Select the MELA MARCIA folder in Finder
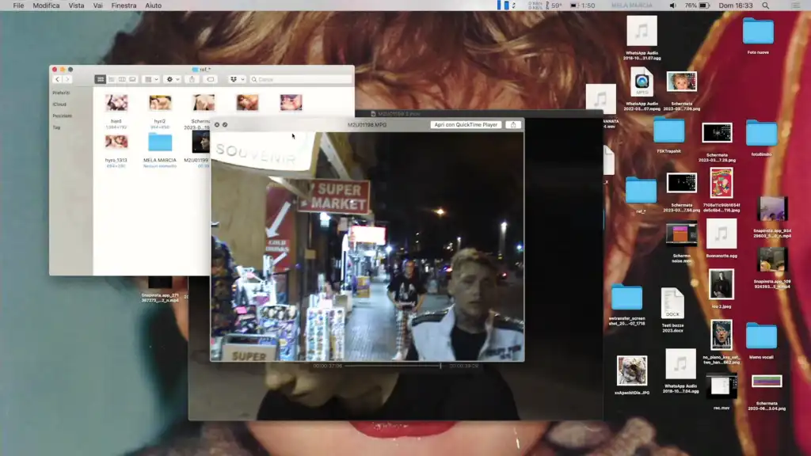The height and width of the screenshot is (456, 811). click(160, 142)
